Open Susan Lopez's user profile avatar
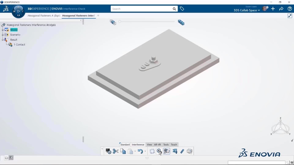The image size is (294, 165). [265, 9]
